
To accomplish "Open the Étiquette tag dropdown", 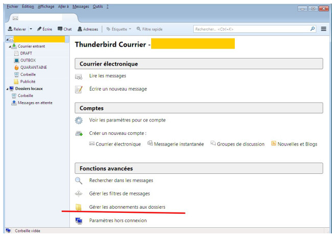I will pos(119,29).
